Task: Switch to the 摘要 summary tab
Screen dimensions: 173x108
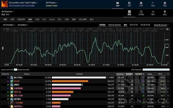Action: [x=5, y=19]
